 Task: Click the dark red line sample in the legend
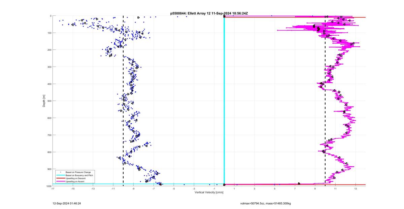pyautogui.click(x=60, y=178)
